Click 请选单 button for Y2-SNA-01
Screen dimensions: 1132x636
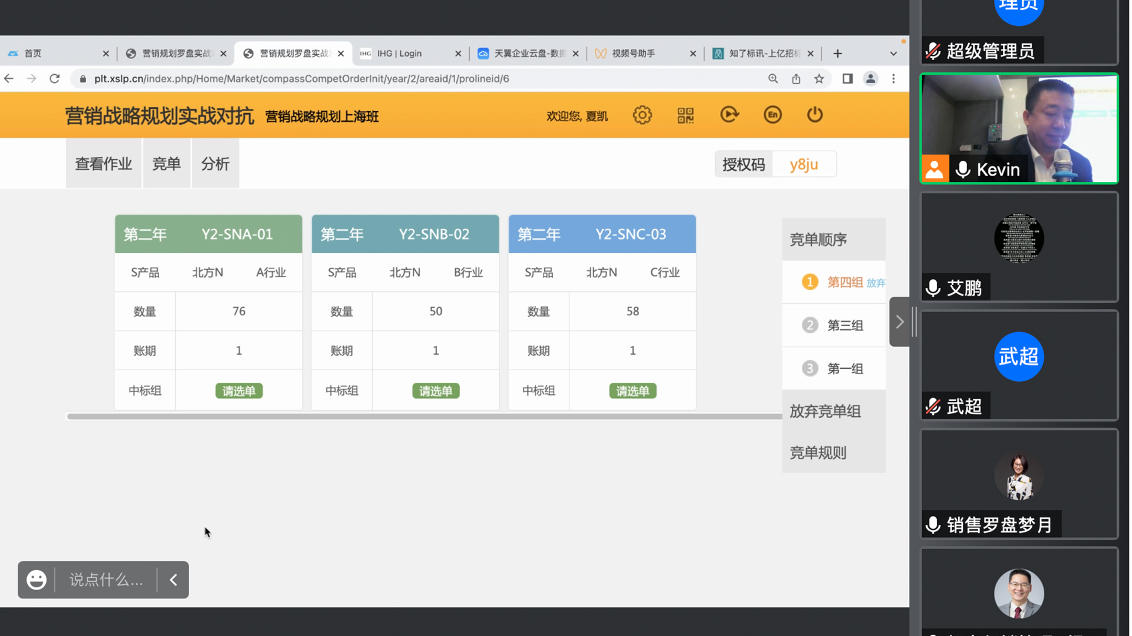click(x=239, y=391)
